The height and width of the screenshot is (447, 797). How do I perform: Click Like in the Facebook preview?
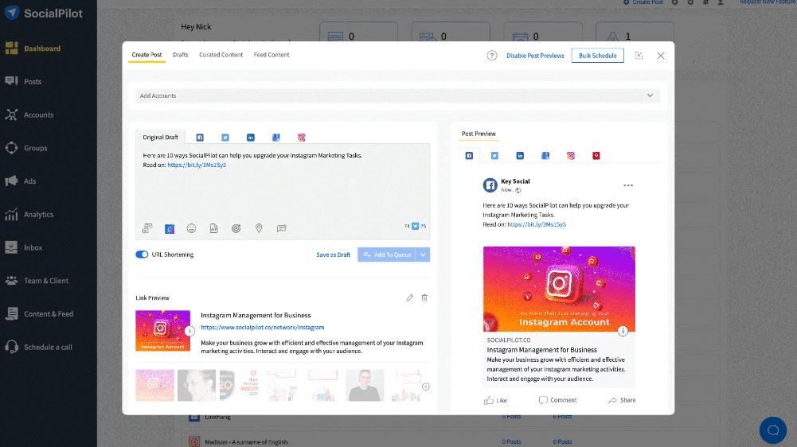click(495, 400)
